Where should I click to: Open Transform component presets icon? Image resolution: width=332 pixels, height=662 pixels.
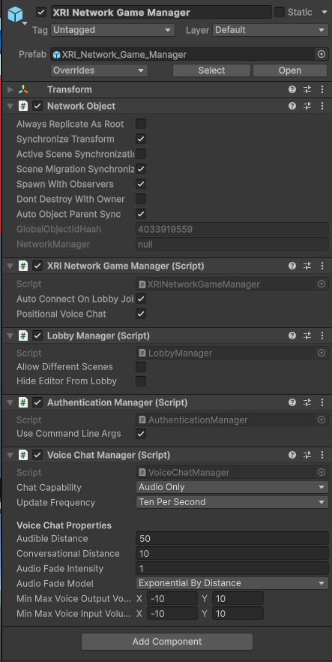click(x=307, y=89)
